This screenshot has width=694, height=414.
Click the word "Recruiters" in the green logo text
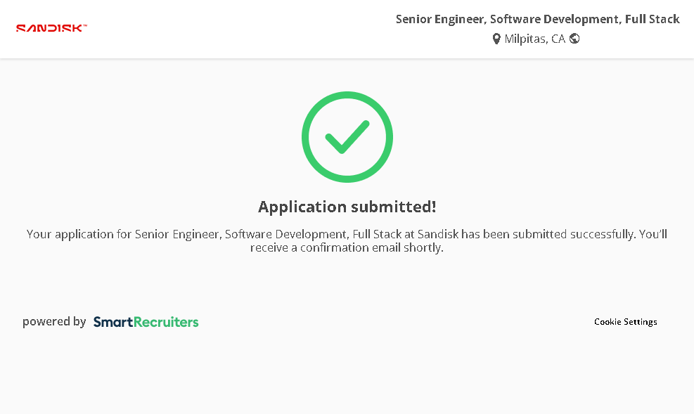coord(166,322)
